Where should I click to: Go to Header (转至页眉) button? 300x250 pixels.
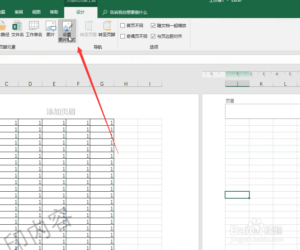[88, 29]
